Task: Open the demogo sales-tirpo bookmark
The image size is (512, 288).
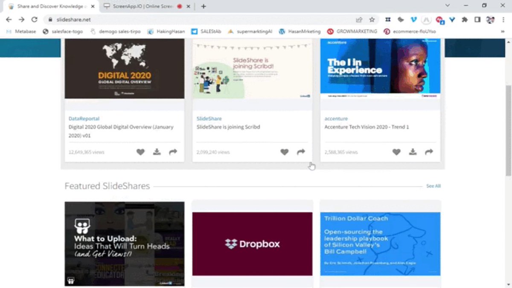Action: point(115,31)
